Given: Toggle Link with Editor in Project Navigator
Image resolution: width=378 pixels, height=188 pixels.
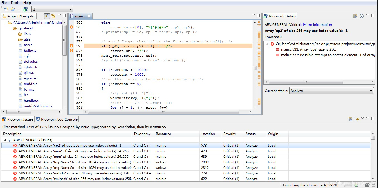Looking at the screenshot, I should (x=47, y=16).
